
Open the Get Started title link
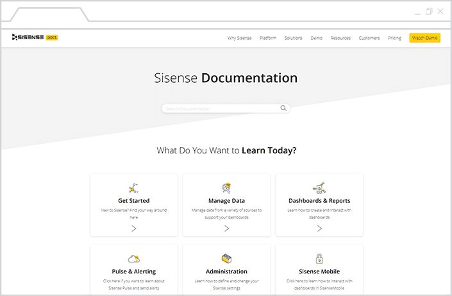click(x=134, y=200)
